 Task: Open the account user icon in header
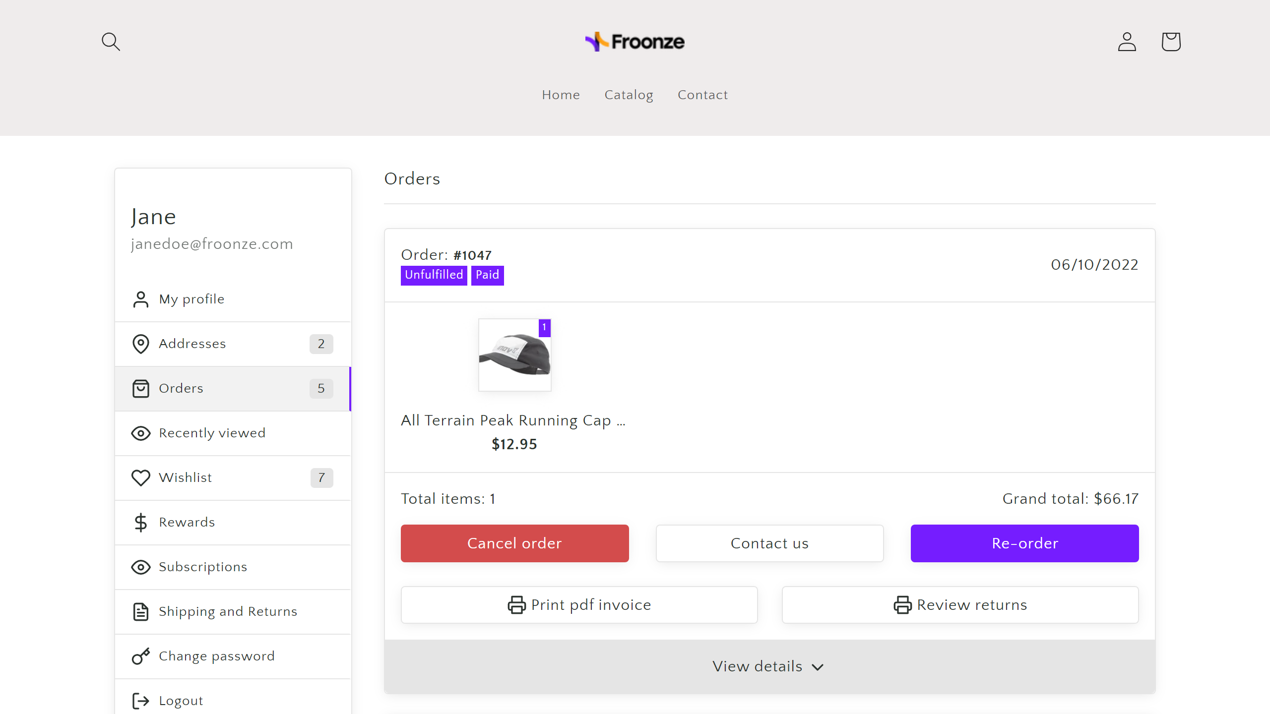pos(1127,42)
